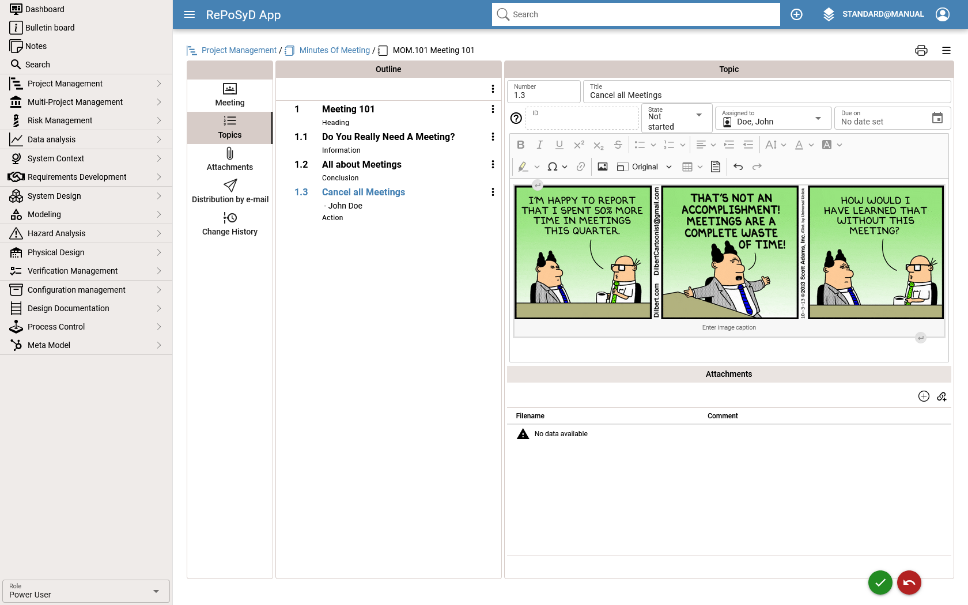The height and width of the screenshot is (605, 968).
Task: Undo last editor change
Action: tap(738, 167)
